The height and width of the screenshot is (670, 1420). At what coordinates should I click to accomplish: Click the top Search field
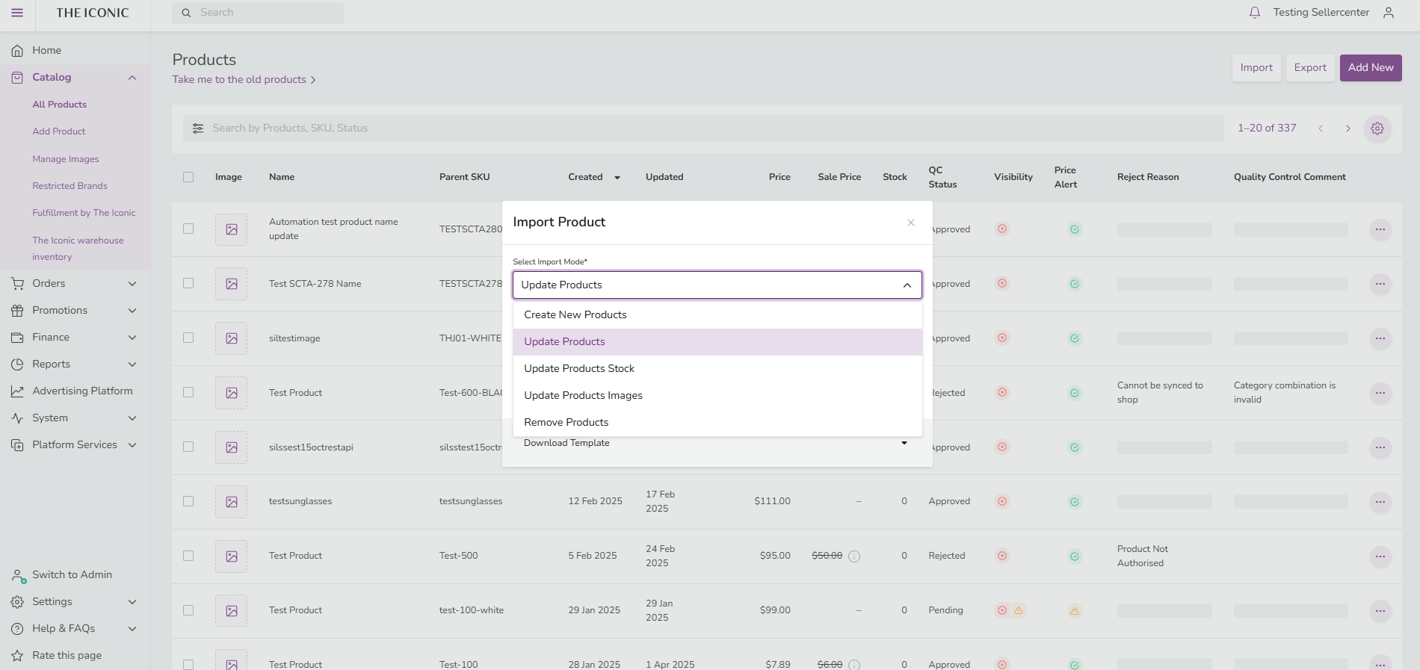point(258,13)
